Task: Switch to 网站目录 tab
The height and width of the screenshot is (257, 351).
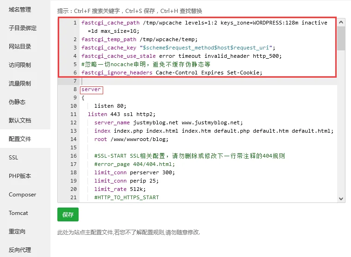Action: [20, 47]
